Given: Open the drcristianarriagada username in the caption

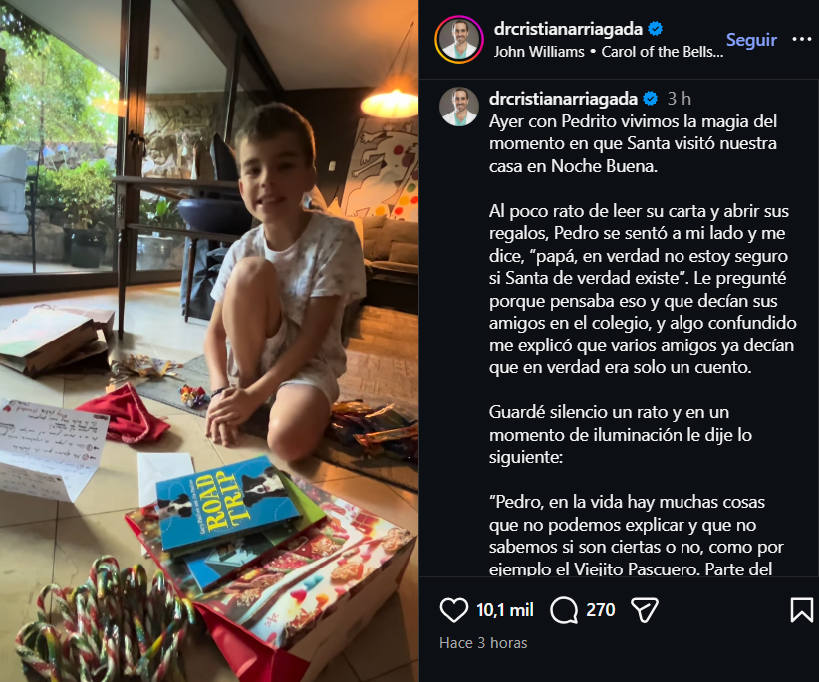Looking at the screenshot, I should (x=563, y=99).
